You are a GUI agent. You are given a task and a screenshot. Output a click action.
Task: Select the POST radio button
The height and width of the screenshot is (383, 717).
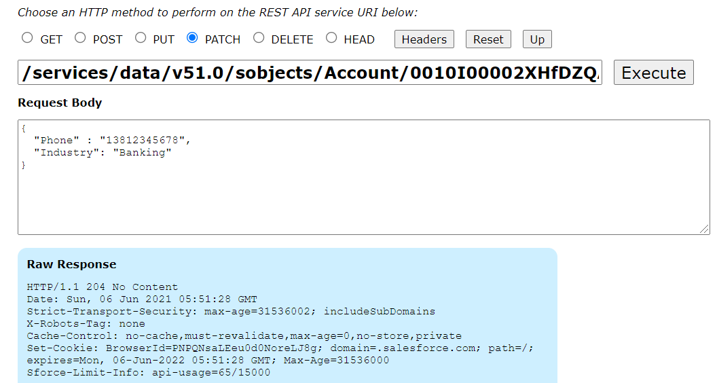tap(81, 38)
